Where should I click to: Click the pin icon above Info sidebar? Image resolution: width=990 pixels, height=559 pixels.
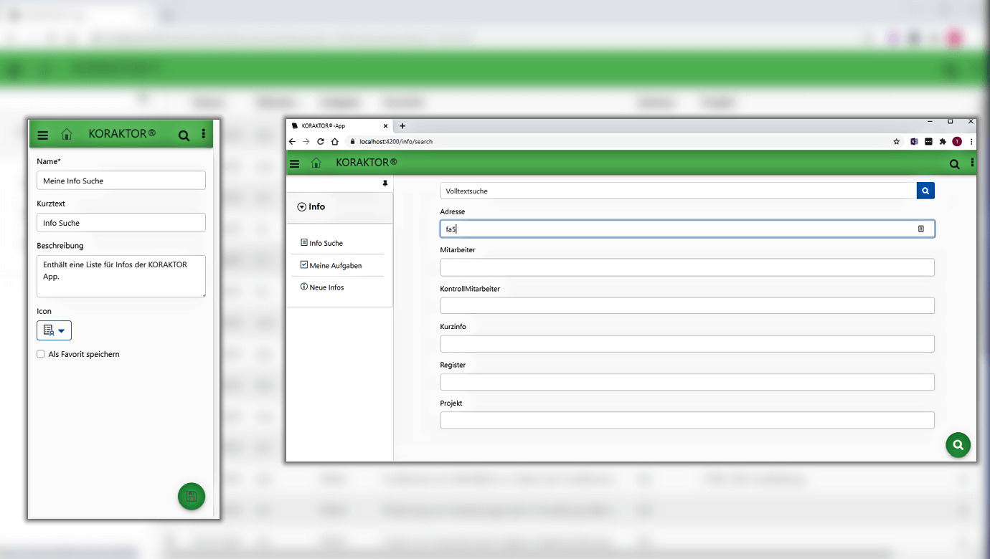(x=385, y=184)
